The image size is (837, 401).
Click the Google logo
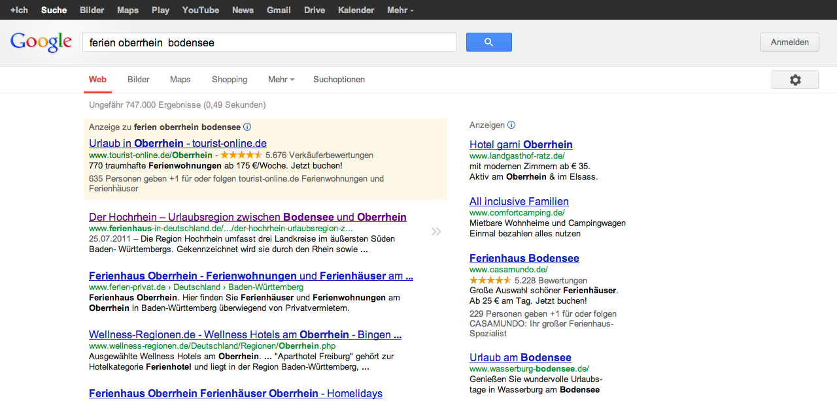coord(41,42)
